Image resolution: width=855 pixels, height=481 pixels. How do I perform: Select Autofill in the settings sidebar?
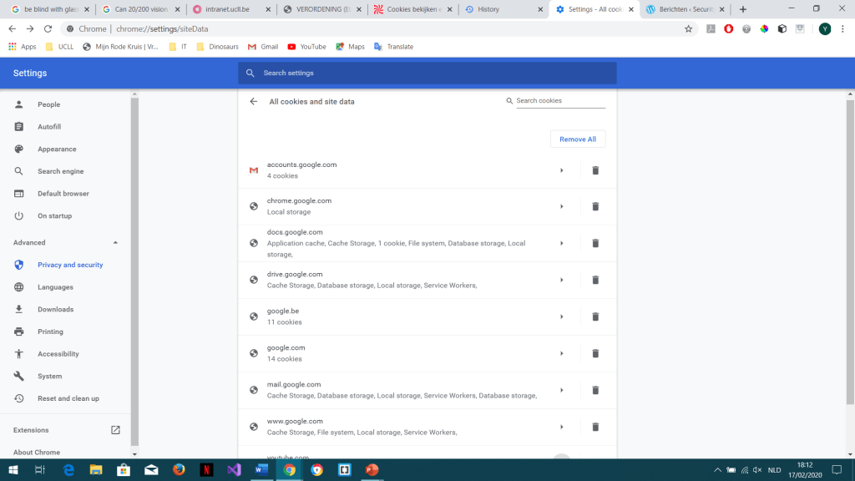[x=49, y=127]
